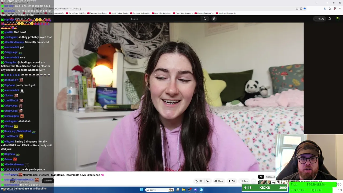Open 'Simple Welfare Check...' bookmark

[x=118, y=13]
